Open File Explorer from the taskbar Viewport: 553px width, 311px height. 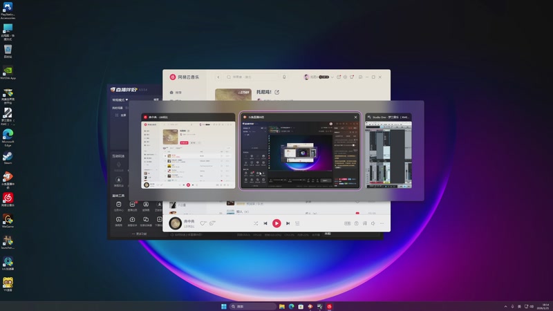click(x=282, y=306)
